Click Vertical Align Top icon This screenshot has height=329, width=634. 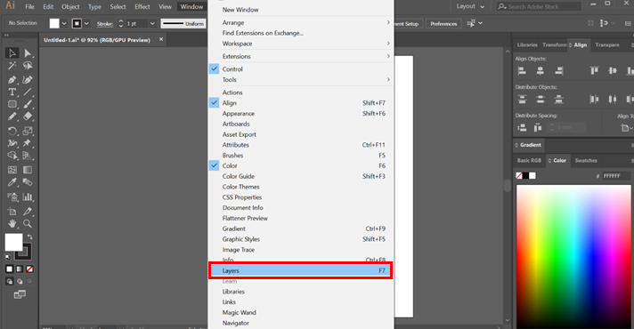(594, 71)
